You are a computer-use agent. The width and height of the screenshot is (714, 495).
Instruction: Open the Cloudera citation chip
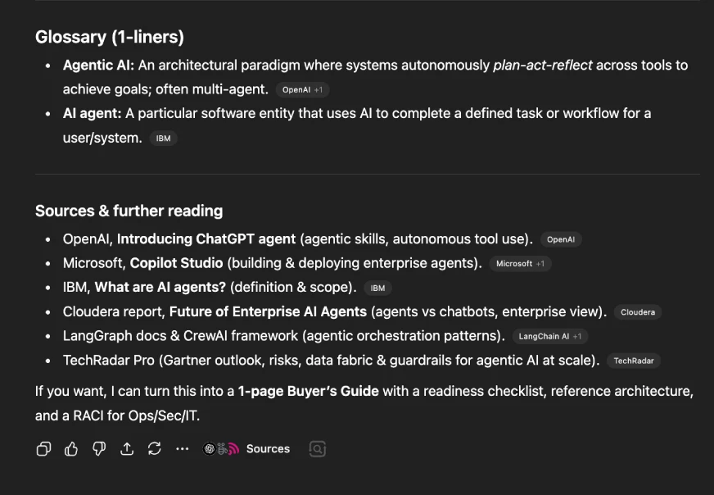[x=638, y=311]
